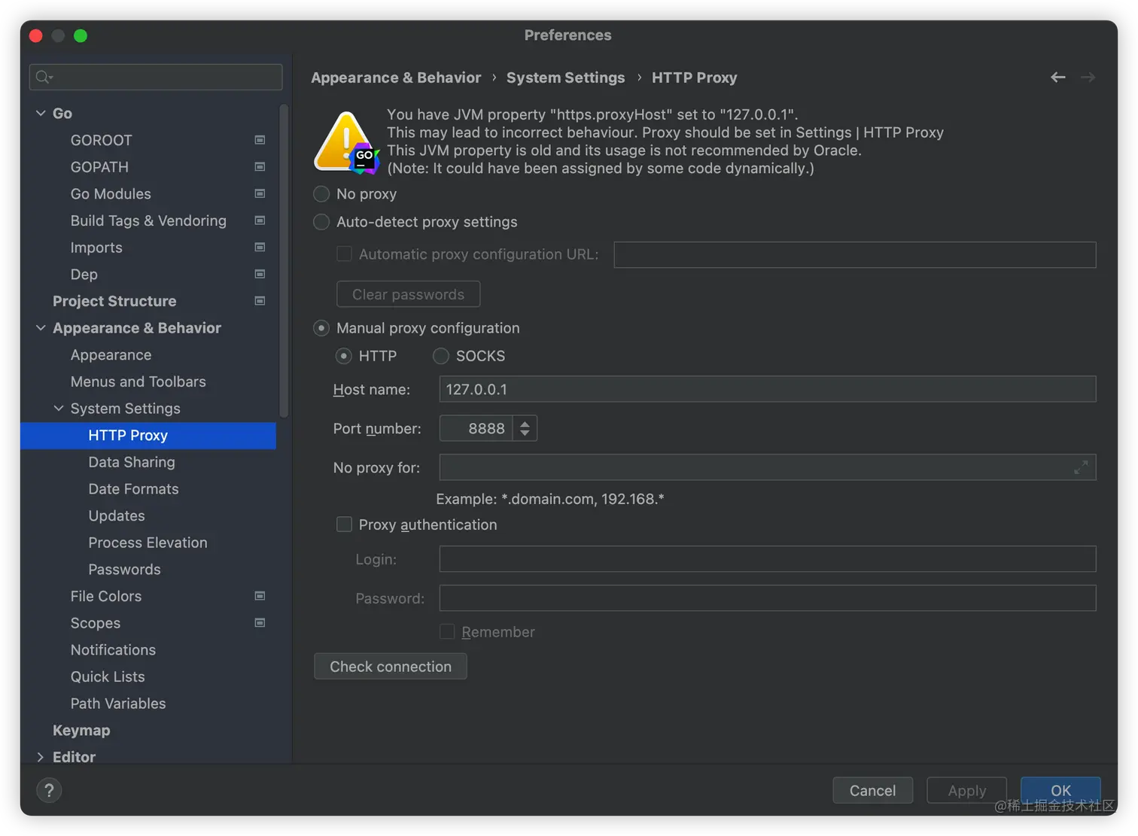
Task: Collapse the Appearance & Behavior section
Action: click(x=41, y=328)
